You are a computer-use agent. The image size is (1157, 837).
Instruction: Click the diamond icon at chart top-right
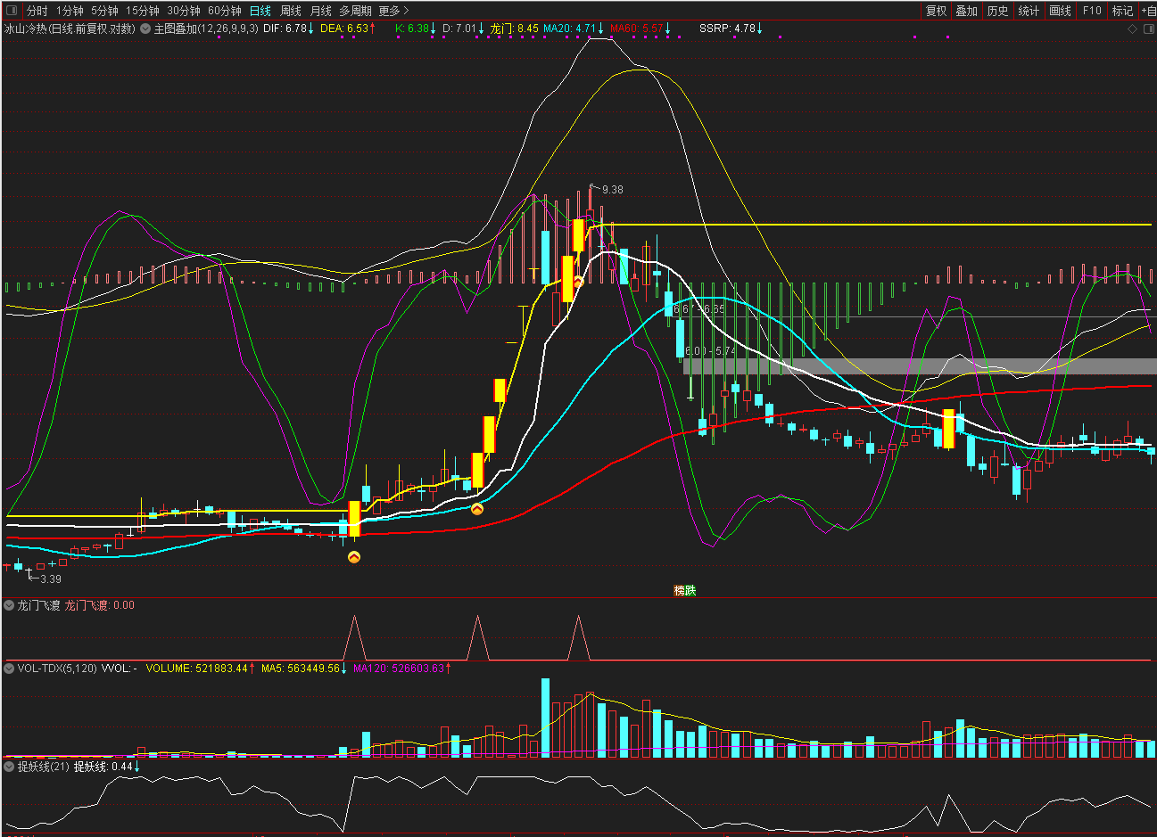tap(1132, 29)
